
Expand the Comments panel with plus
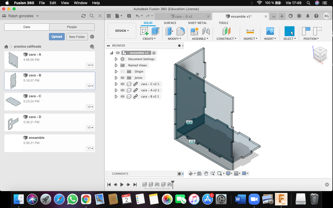click(x=179, y=174)
